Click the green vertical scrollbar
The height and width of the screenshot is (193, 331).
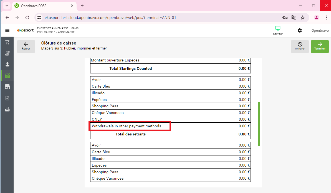click(259, 124)
